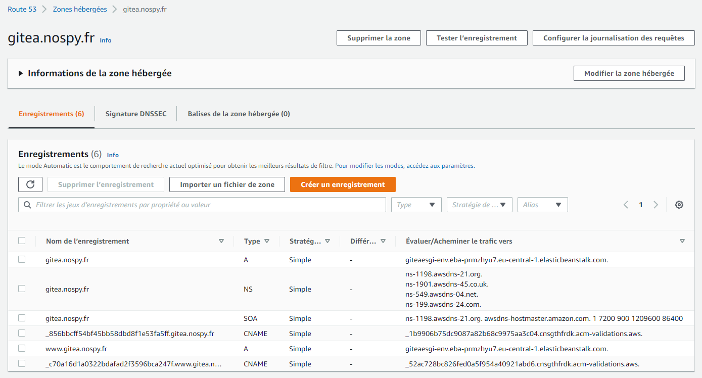Click _856bbcff54bf45bb58dbd8f1e53fa5ff.gitea.nospy.fr record name
Viewport: 702px width, 378px height.
(130, 334)
